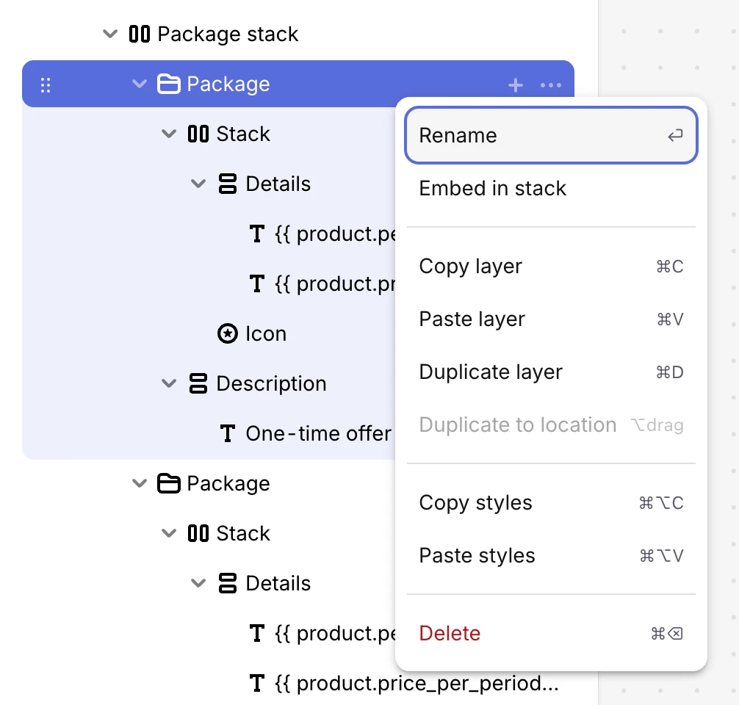Choose Rename from the context menu
The width and height of the screenshot is (739, 705).
pos(550,135)
